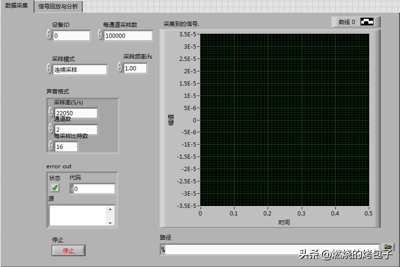This screenshot has height=267, width=400.
Task: Click the 采样率(S/s) field showing 22050
Action: pos(76,113)
